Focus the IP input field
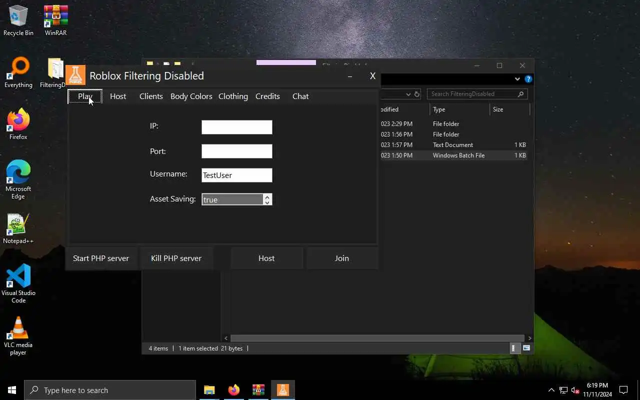The width and height of the screenshot is (640, 400). click(x=237, y=127)
